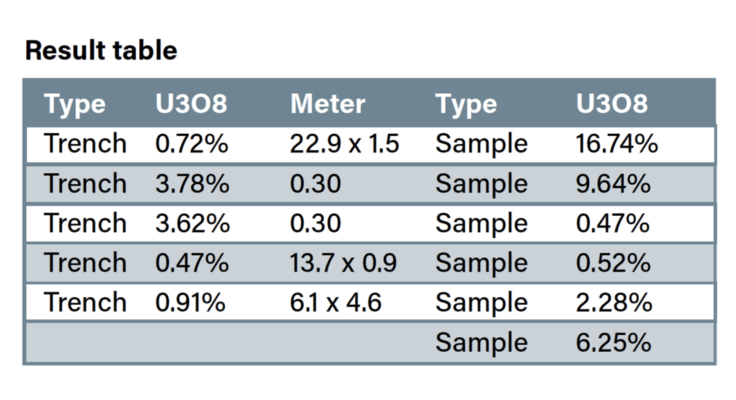
Task: Click the Sample label beside 6.25%
Action: (481, 343)
